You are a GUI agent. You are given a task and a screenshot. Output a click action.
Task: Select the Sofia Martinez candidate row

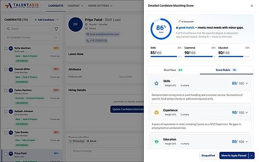[x=32, y=55]
